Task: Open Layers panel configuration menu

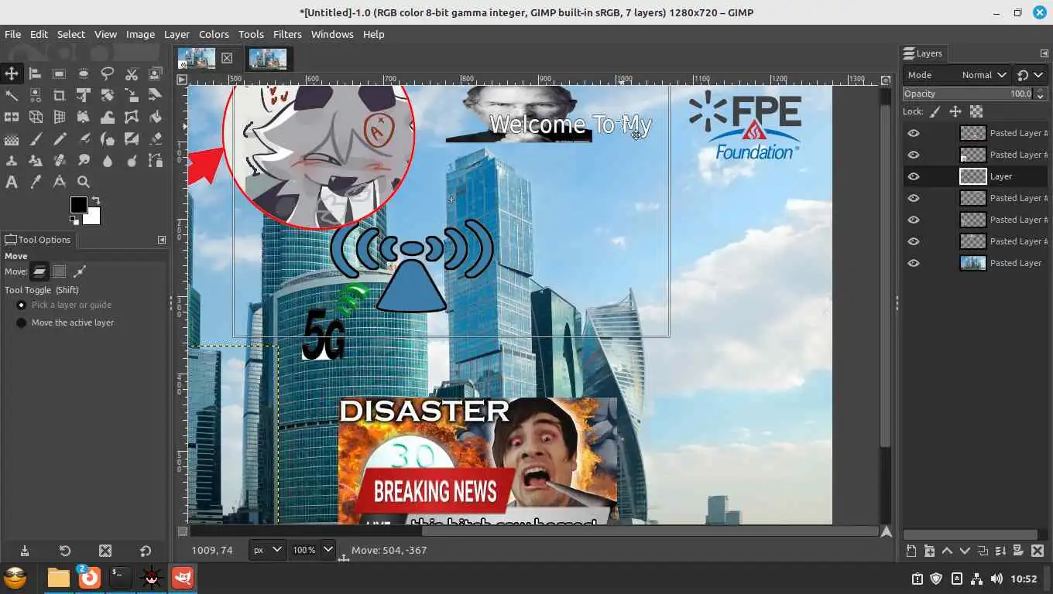Action: coord(1044,53)
